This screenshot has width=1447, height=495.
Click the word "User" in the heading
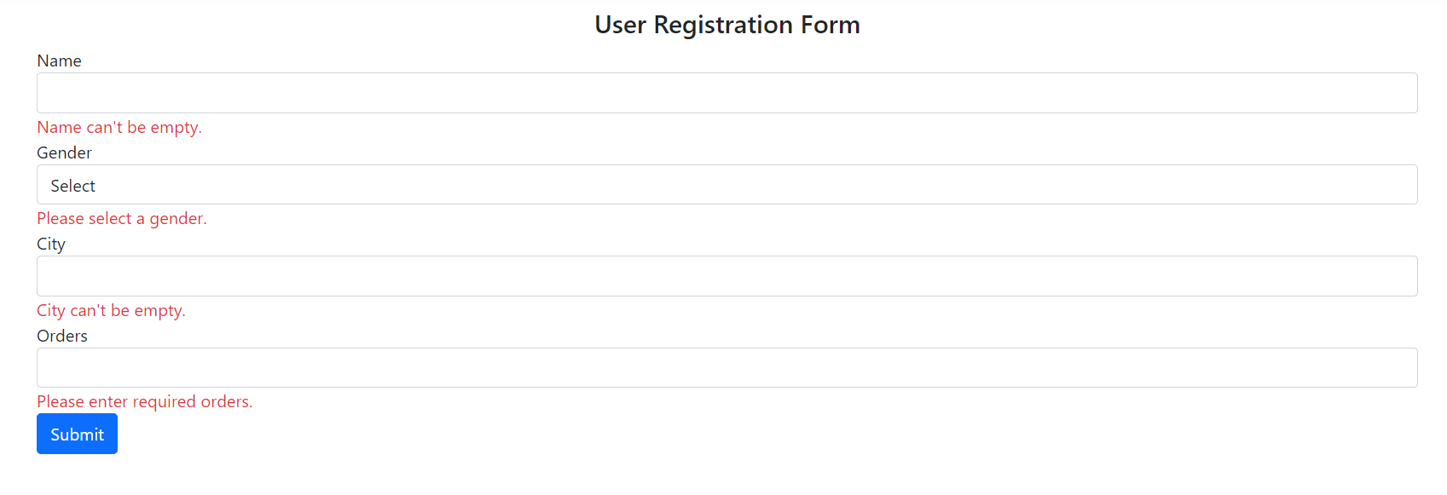pyautogui.click(x=621, y=26)
